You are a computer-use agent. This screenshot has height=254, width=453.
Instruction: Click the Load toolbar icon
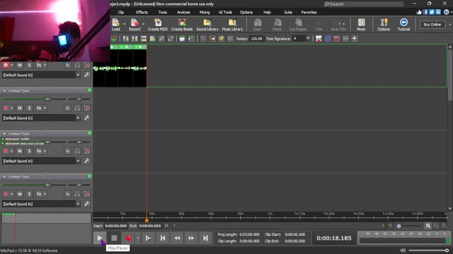[x=116, y=25]
